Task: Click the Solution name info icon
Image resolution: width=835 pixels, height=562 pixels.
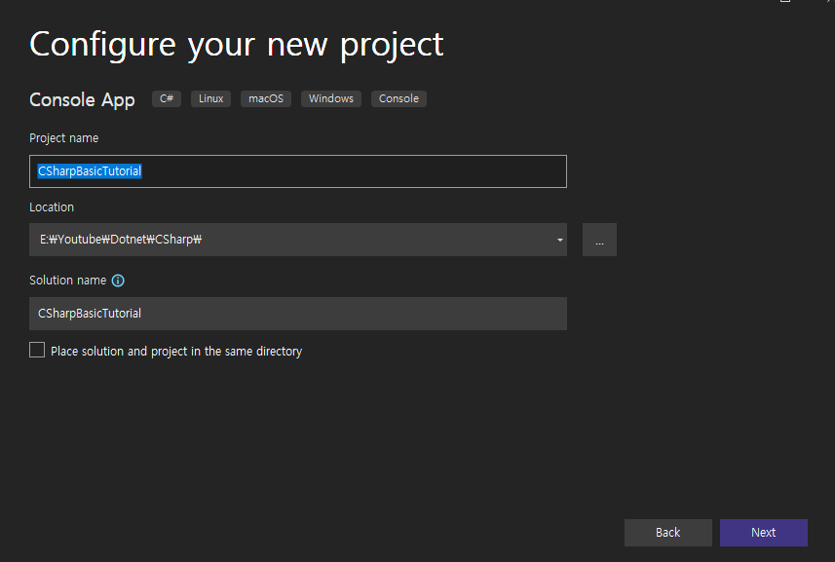Action: coord(118,281)
